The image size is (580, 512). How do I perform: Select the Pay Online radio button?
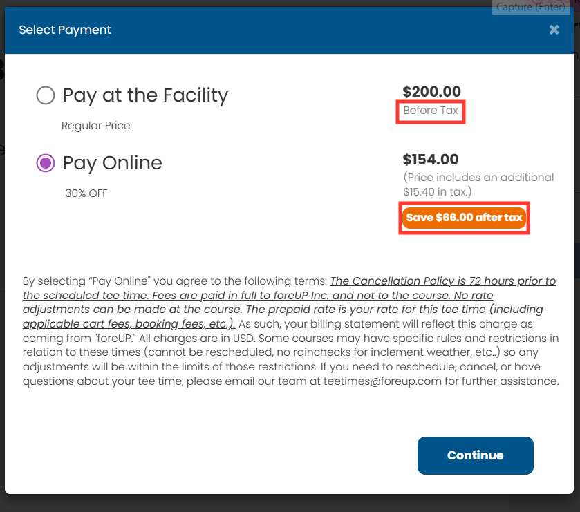coord(46,163)
